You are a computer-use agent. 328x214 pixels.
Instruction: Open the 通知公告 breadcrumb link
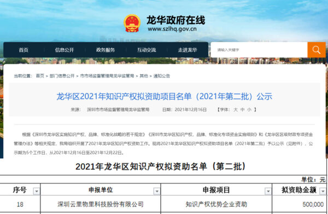point(162,76)
